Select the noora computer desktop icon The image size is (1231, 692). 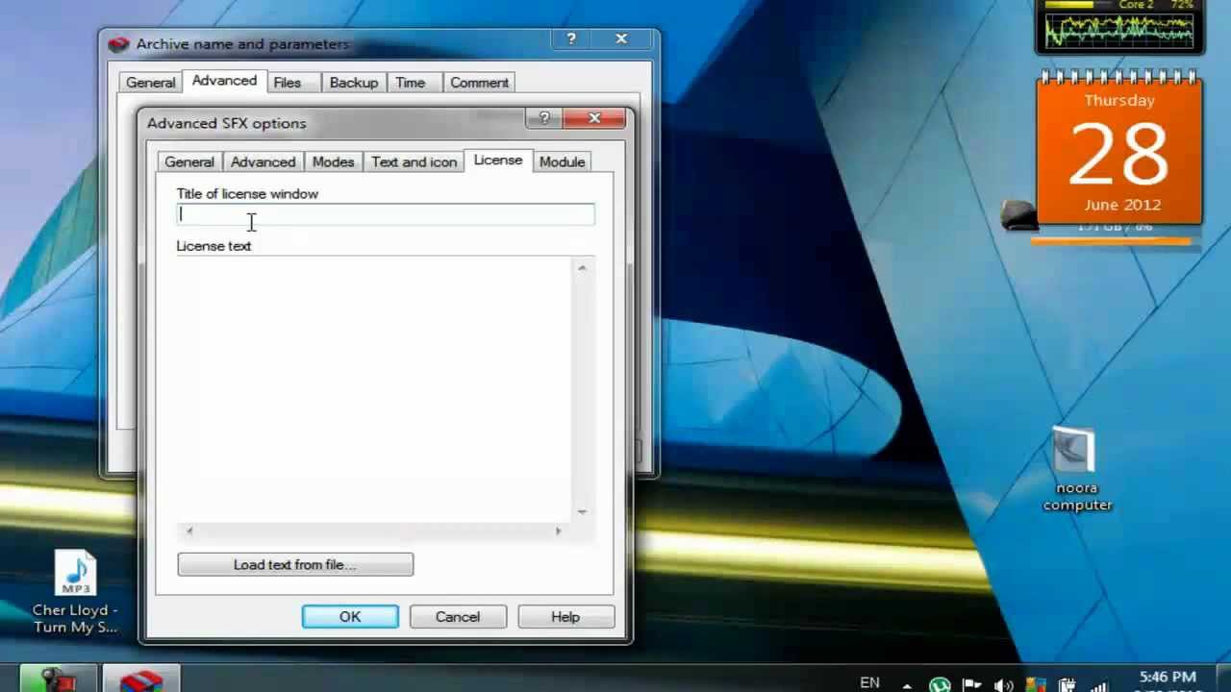pyautogui.click(x=1077, y=469)
